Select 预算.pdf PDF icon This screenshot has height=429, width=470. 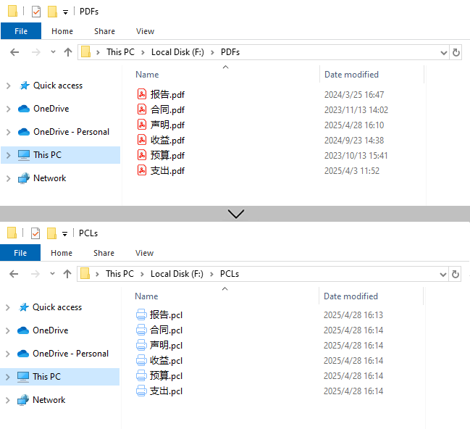click(142, 155)
